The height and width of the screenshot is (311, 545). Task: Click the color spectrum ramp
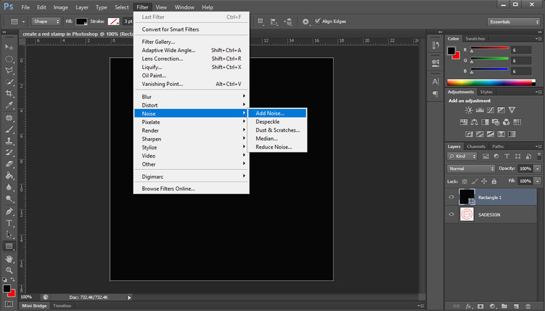[490, 82]
